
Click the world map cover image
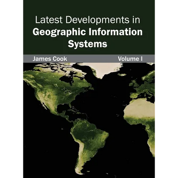(89, 120)
